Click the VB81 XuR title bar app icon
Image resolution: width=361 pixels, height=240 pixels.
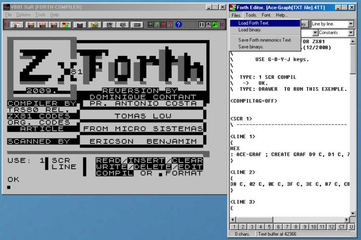click(x=7, y=7)
